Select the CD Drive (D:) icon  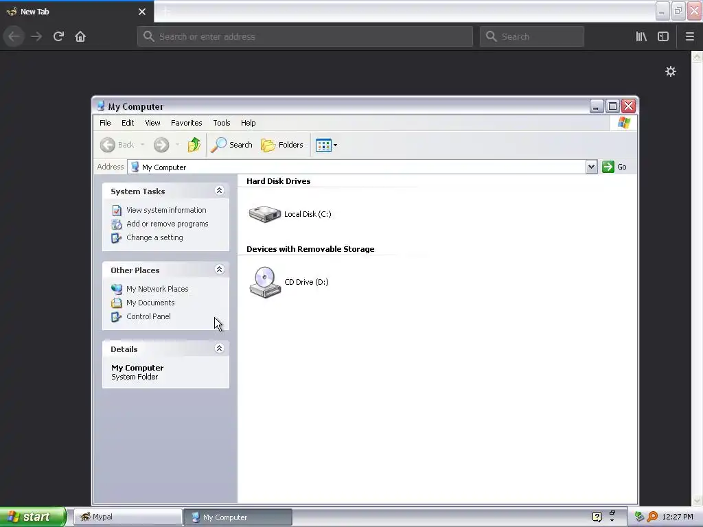click(x=265, y=282)
